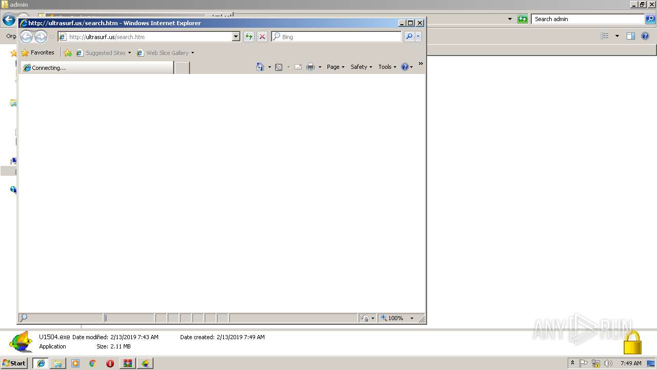
Task: Click the U1504.exe file name in details pane
Action: 54,337
